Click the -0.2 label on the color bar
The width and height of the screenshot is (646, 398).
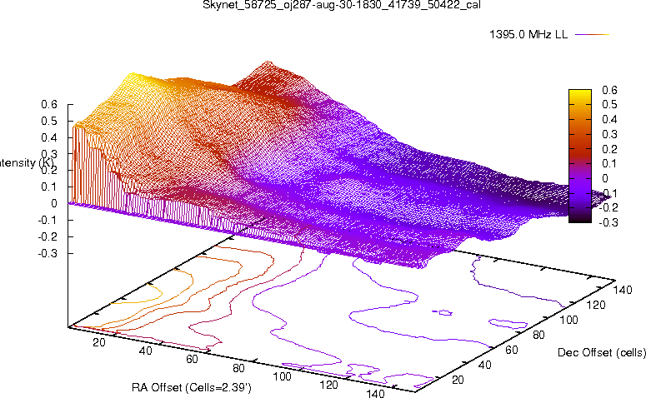(x=608, y=207)
